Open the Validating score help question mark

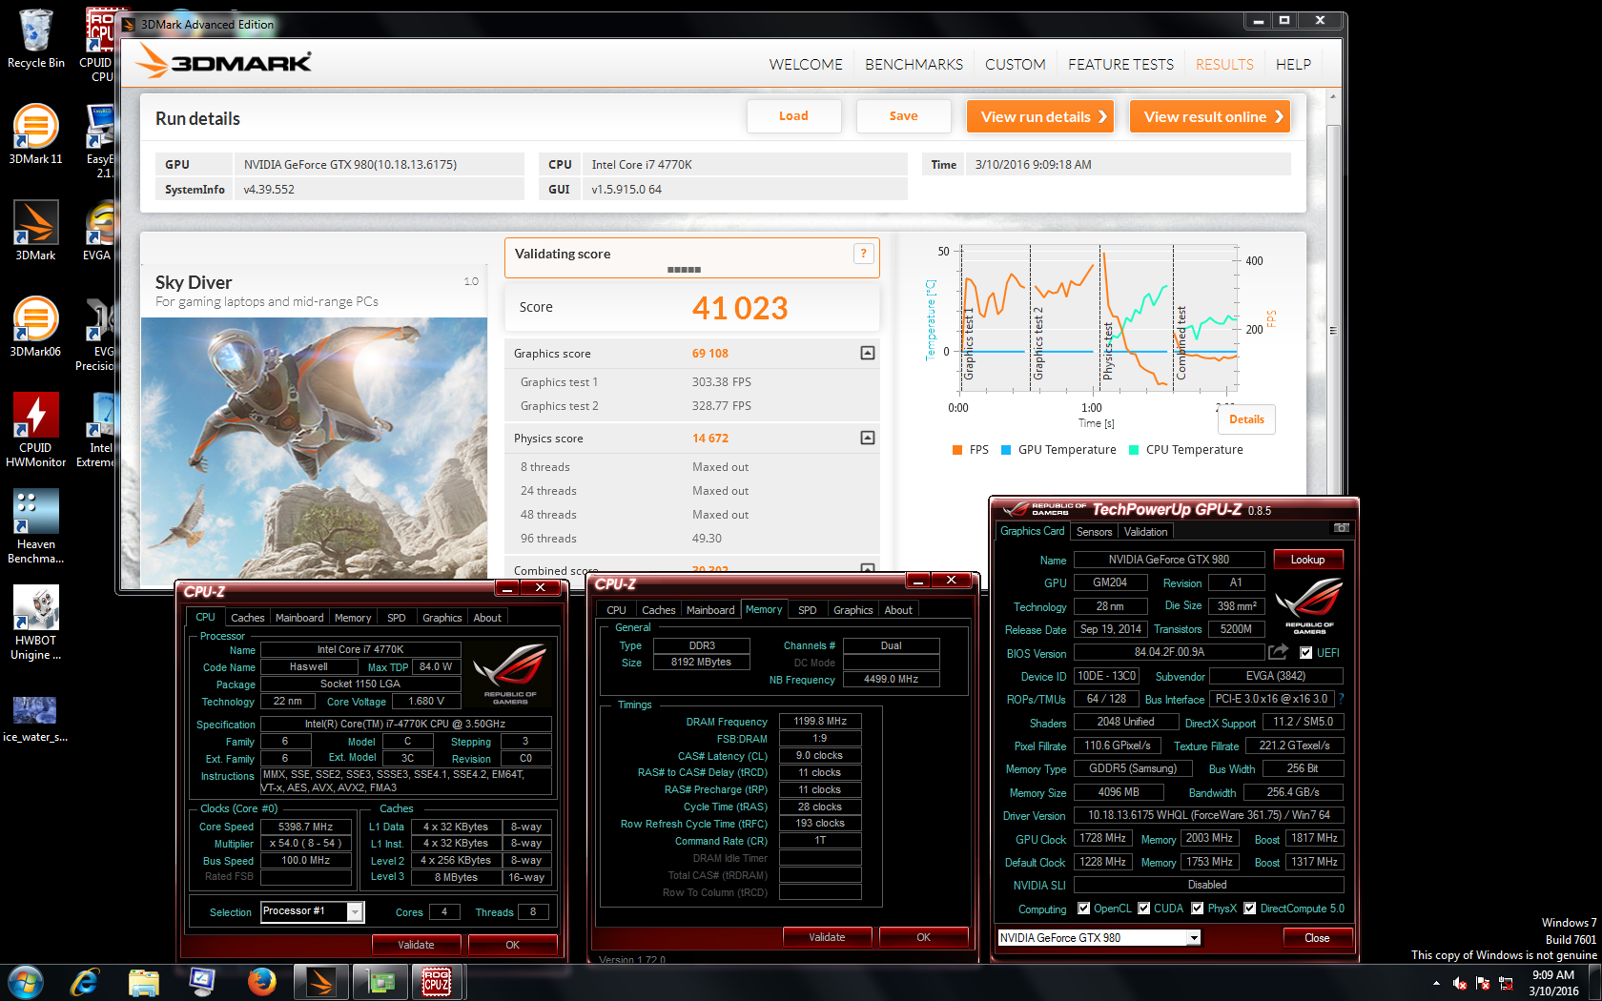864,254
